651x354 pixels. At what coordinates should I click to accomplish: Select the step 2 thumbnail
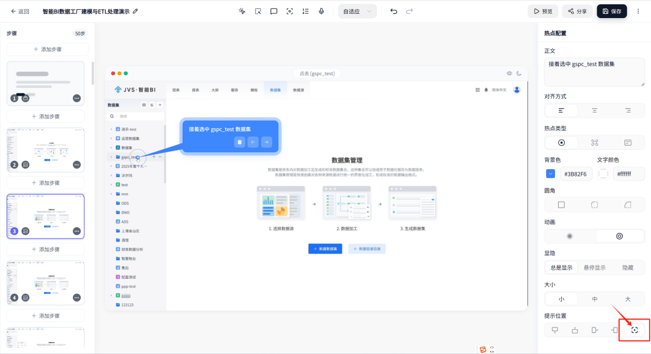point(46,150)
